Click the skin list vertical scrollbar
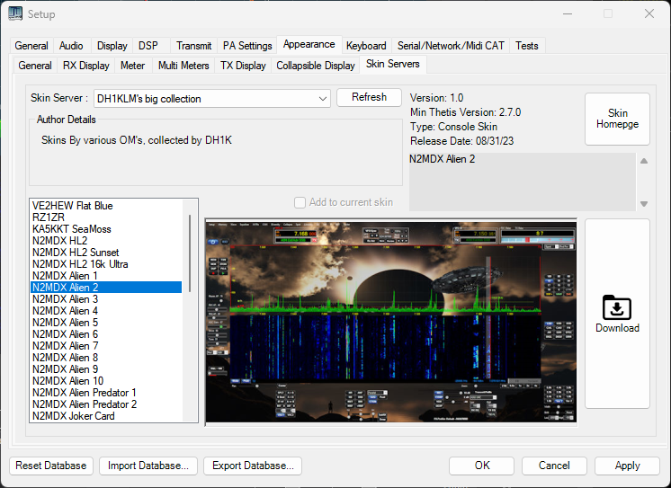This screenshot has width=671, height=488. (190, 253)
